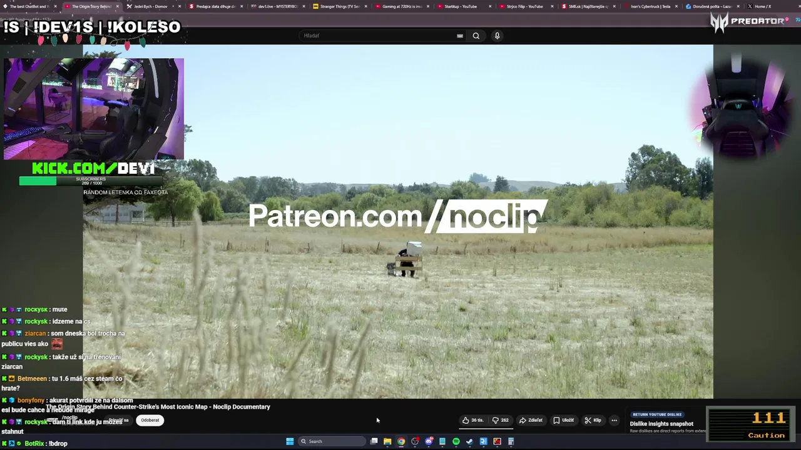Open File Explorer from taskbar
Image resolution: width=801 pixels, height=450 pixels.
tap(387, 441)
